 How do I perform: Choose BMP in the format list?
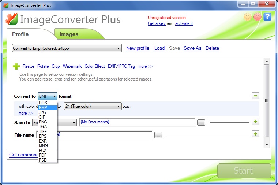tap(48, 108)
